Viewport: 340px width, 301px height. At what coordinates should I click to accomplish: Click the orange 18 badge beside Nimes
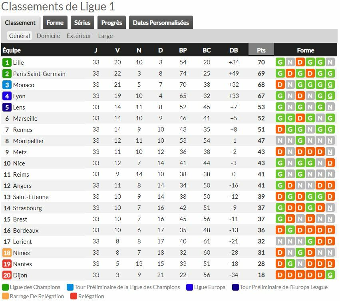pos(7,253)
